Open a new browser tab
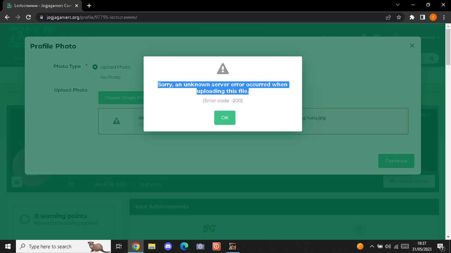The width and height of the screenshot is (451, 253). pyautogui.click(x=89, y=6)
